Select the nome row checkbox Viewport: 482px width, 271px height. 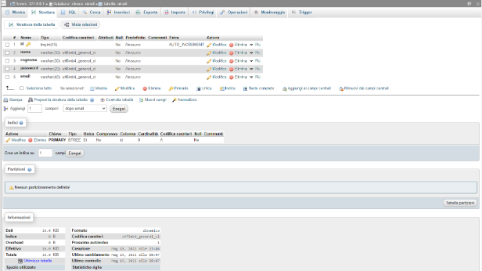point(7,53)
